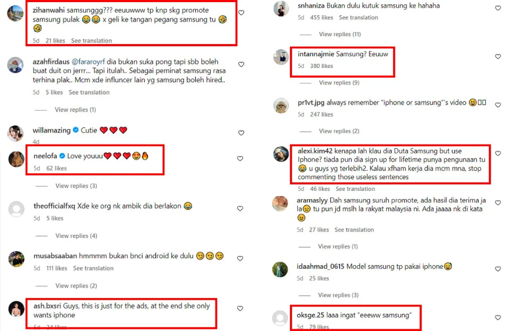The width and height of the screenshot is (532, 331).
Task: Open aramaslyy's avatar thumbnail
Action: coord(280,203)
